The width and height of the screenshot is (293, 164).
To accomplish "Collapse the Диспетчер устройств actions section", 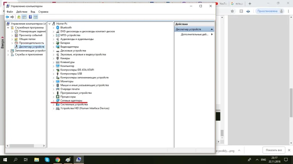I will point(212,29).
